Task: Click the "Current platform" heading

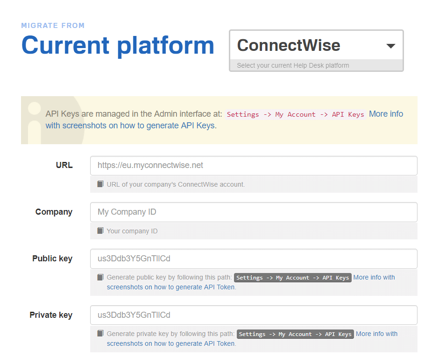Action: 117,45
